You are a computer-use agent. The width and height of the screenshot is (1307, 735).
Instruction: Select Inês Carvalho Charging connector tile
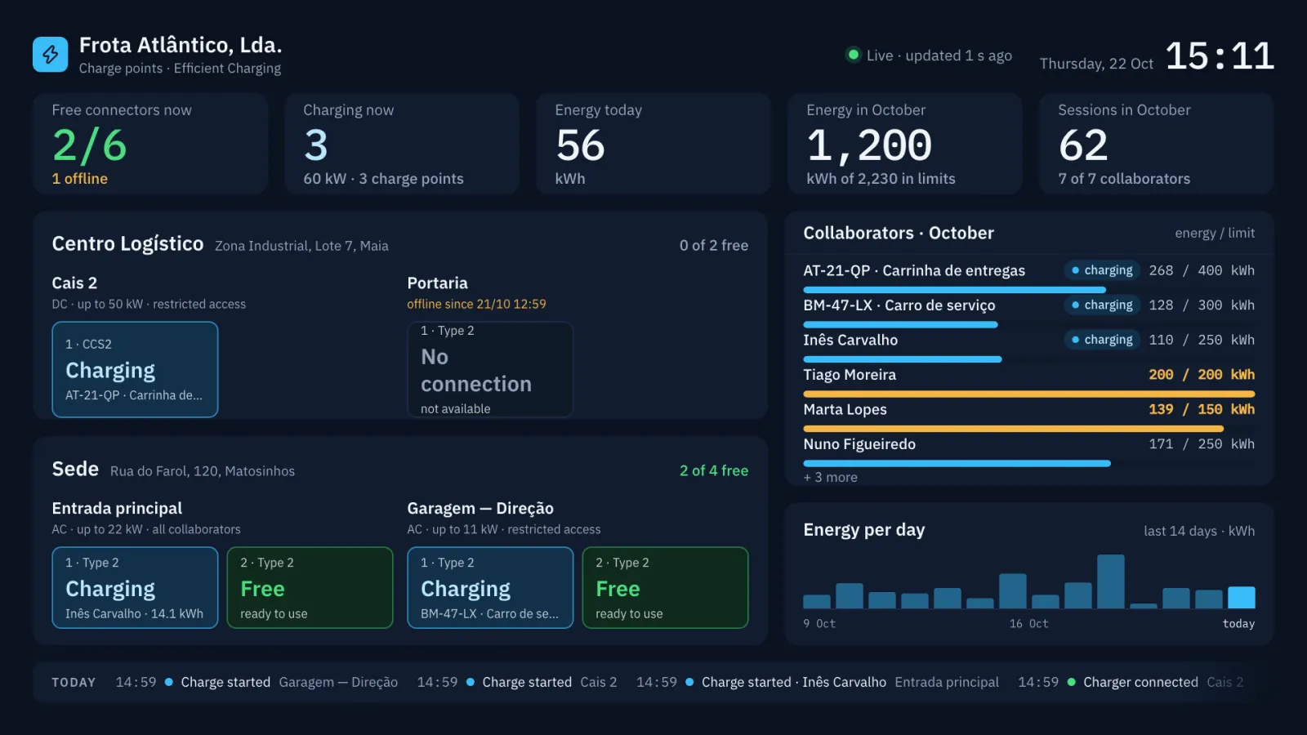(135, 588)
